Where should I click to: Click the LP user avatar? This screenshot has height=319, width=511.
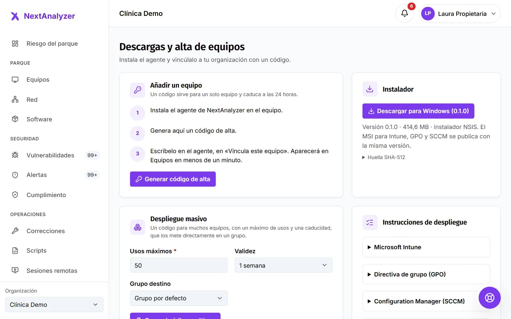click(428, 14)
